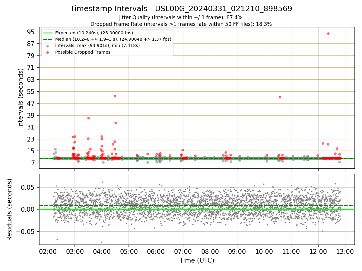Click the 'Residuals (seconds)' y-axis label
Viewport: 362px width, 271px height.
tap(10, 210)
